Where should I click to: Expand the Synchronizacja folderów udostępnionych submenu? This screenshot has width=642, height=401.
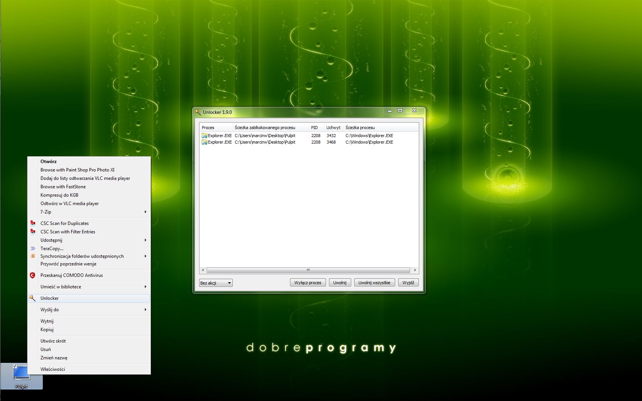click(x=146, y=256)
